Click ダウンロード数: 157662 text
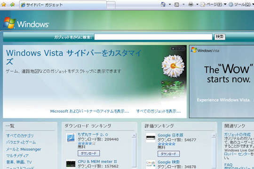The height and width of the screenshot is (169, 254). point(98,166)
